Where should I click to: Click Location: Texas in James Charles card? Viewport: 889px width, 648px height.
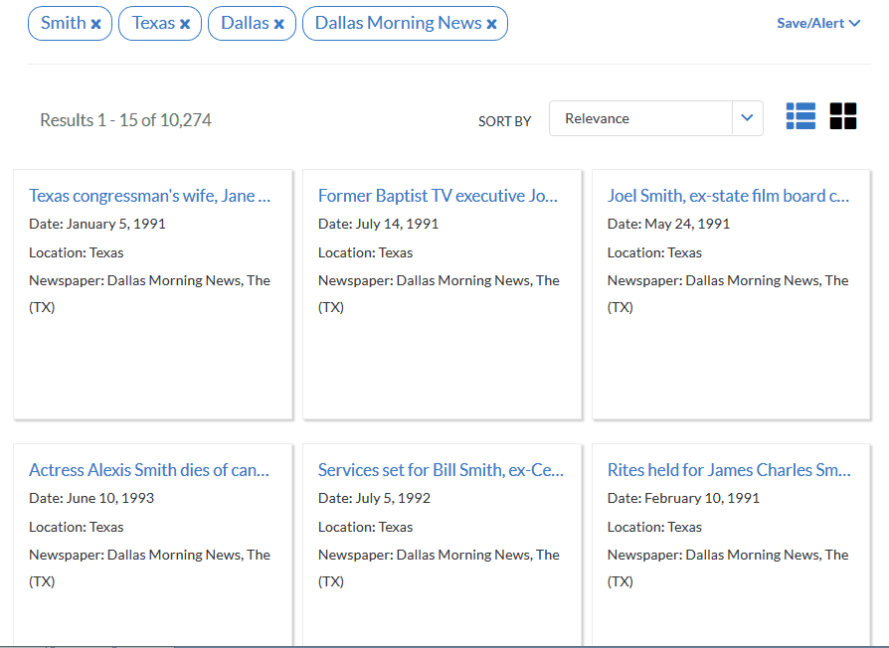pos(654,527)
